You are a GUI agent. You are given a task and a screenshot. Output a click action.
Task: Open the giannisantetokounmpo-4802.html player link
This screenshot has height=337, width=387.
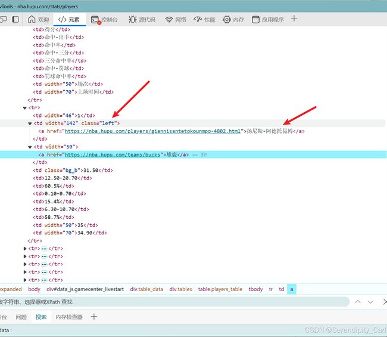(152, 131)
